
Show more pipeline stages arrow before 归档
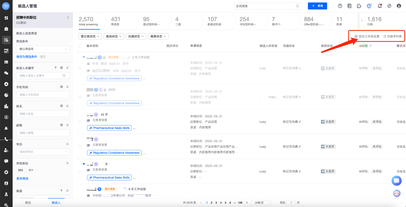point(362,20)
